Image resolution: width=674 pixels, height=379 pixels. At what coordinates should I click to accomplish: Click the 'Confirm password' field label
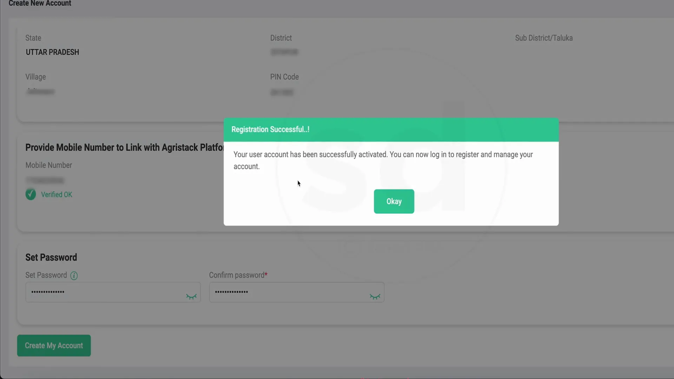point(238,275)
